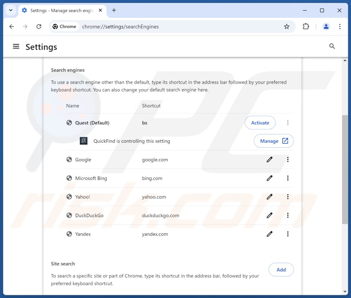Edit the Google search engine entry

[x=270, y=160]
